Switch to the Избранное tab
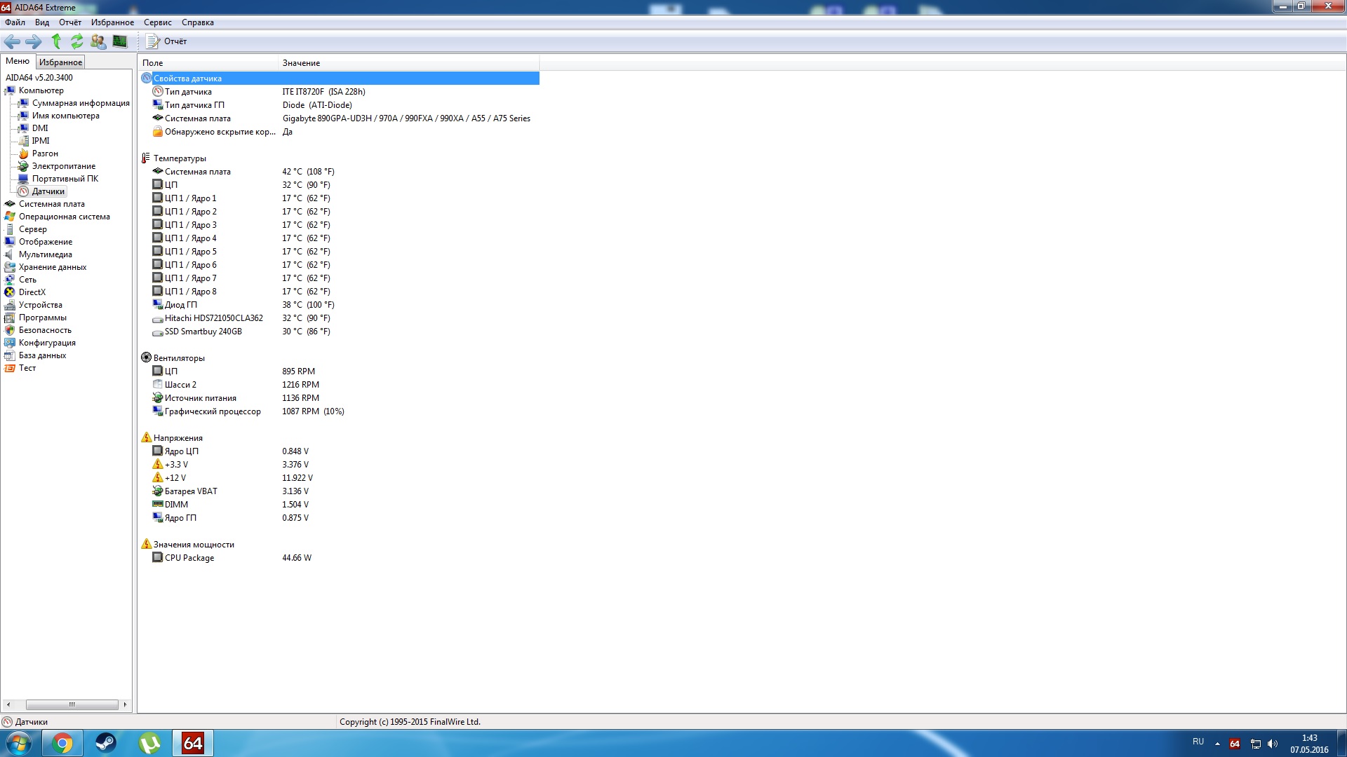This screenshot has width=1347, height=757. (60, 62)
